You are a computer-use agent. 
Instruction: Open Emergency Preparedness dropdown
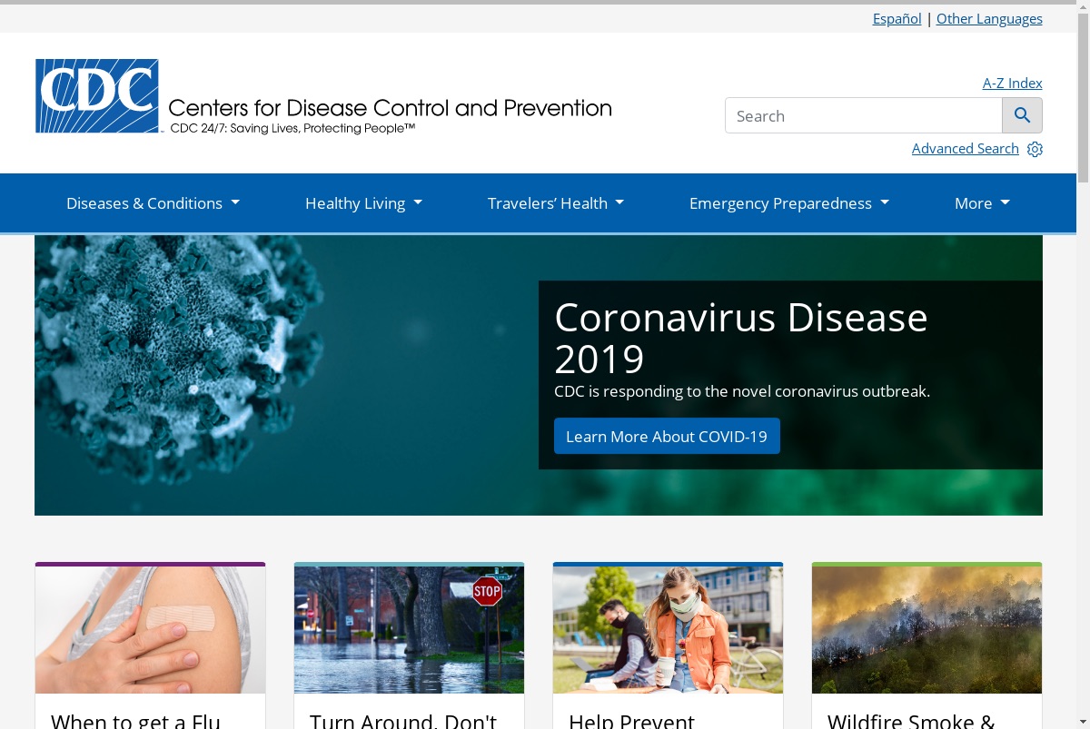tap(789, 203)
